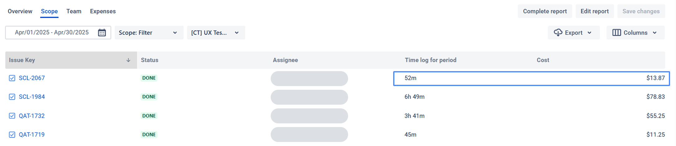676x146 pixels.
Task: Click the Columns layout icon
Action: (617, 33)
